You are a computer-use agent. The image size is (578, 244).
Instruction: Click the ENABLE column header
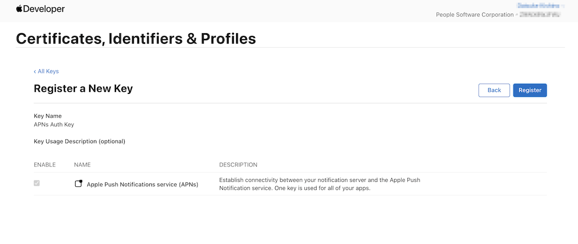(x=45, y=165)
